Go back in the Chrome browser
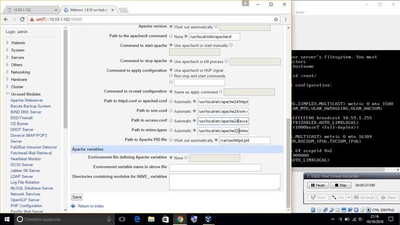The image size is (400, 225). 6,19
